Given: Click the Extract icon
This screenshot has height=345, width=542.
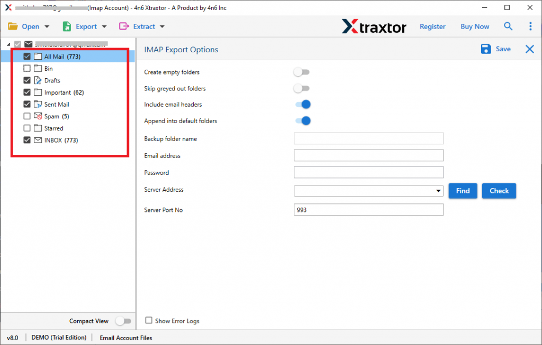Looking at the screenshot, I should (123, 26).
